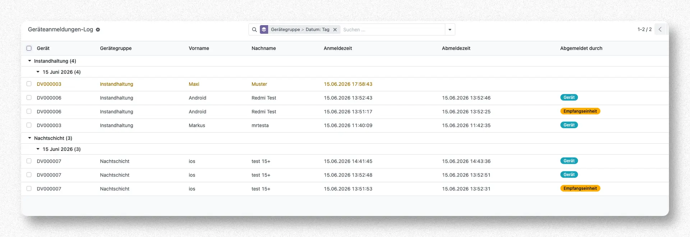
Task: Click logout time 15.06.2026 13:52:31
Action: click(466, 189)
